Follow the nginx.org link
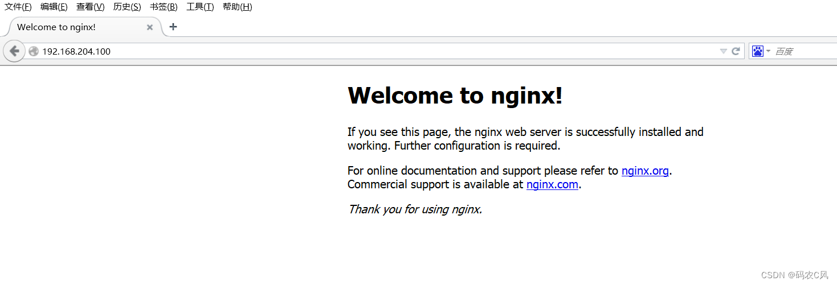Image resolution: width=837 pixels, height=285 pixels. point(645,171)
